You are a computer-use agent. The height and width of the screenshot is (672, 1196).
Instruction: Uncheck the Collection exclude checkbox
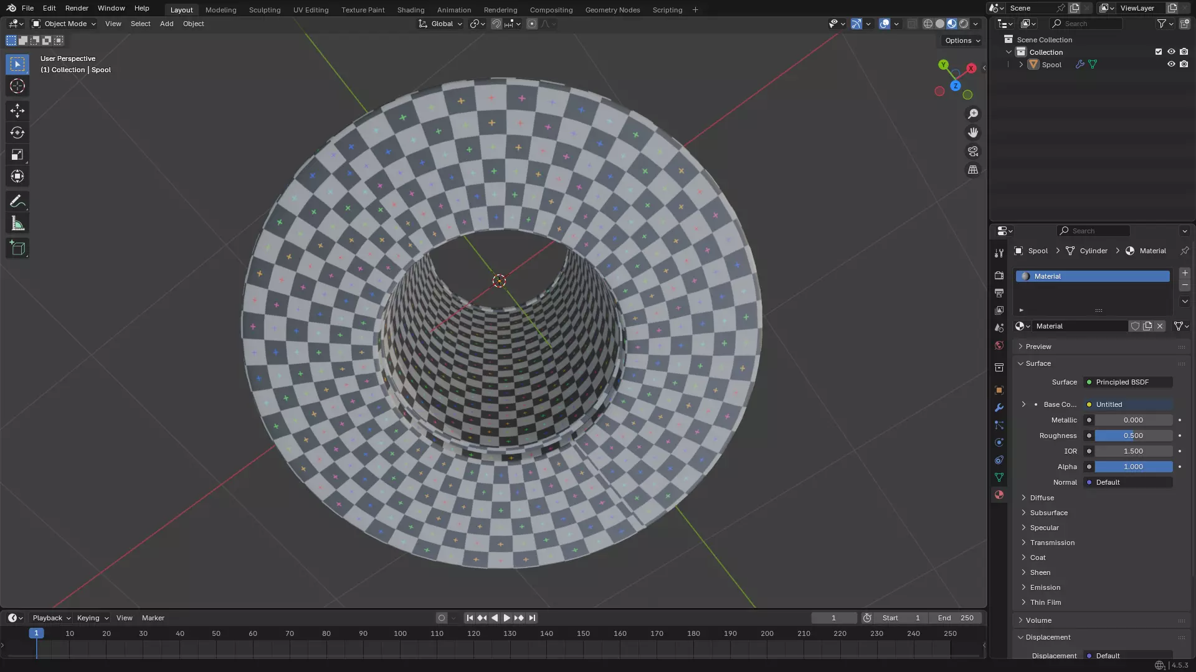[1159, 52]
